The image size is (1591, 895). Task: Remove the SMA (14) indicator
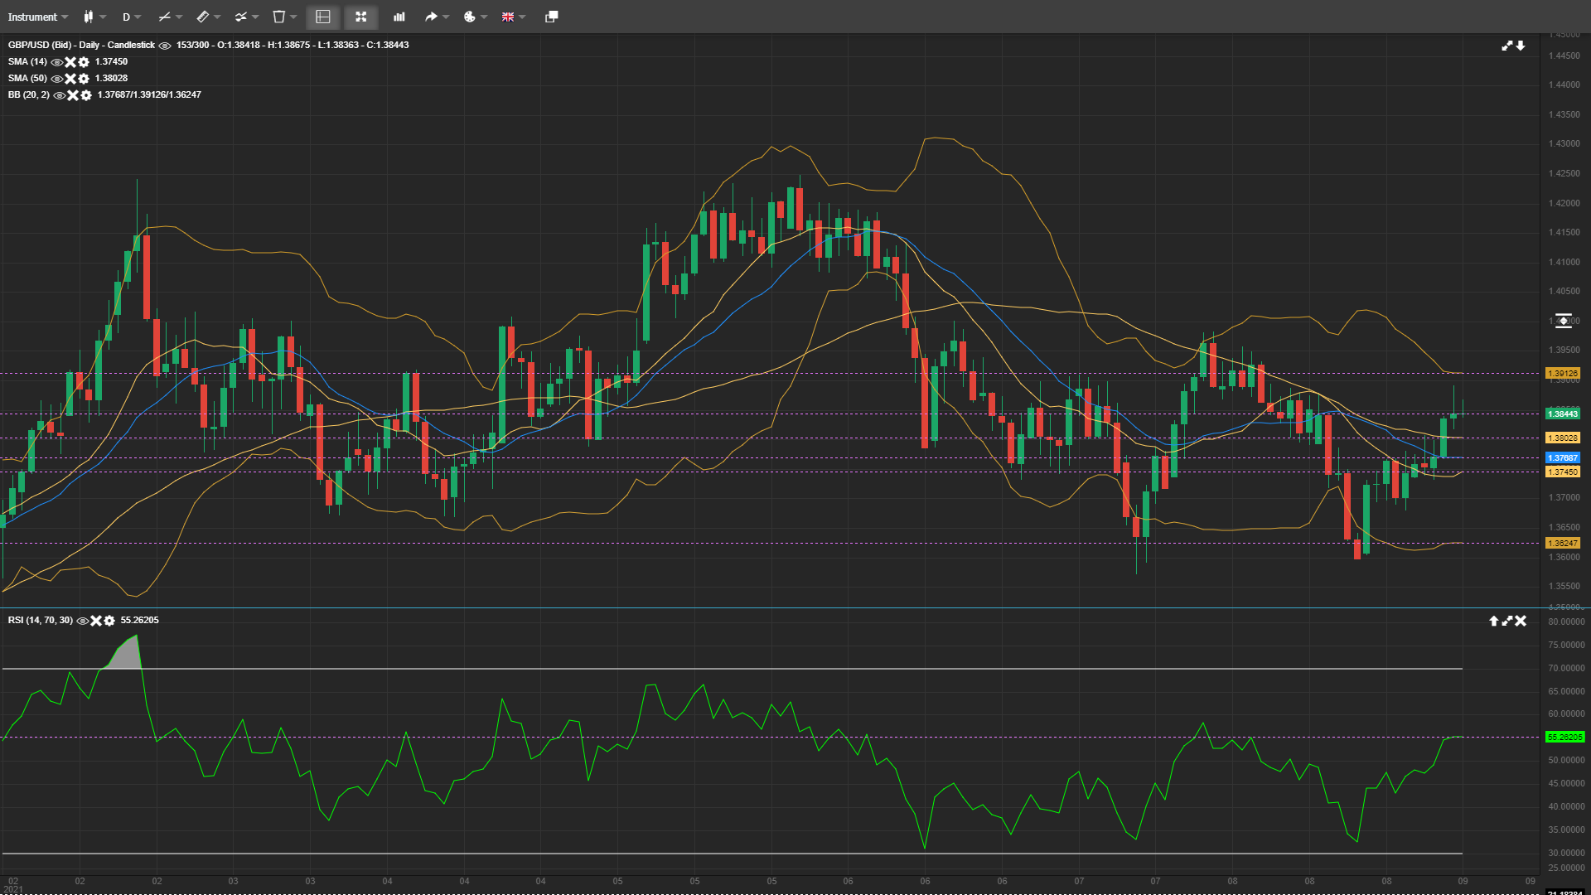(x=70, y=62)
